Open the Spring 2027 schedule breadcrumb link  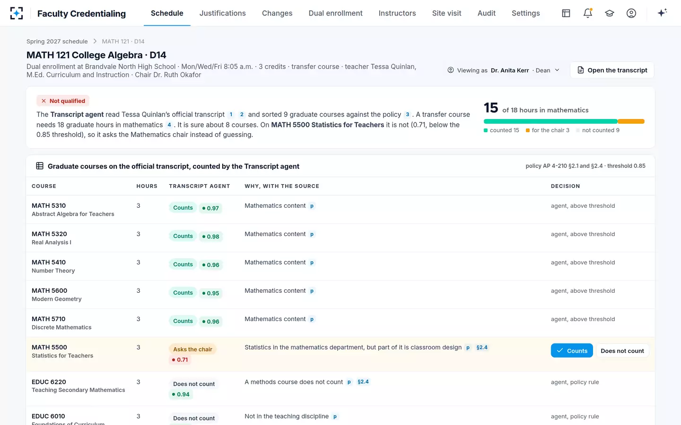[57, 42]
